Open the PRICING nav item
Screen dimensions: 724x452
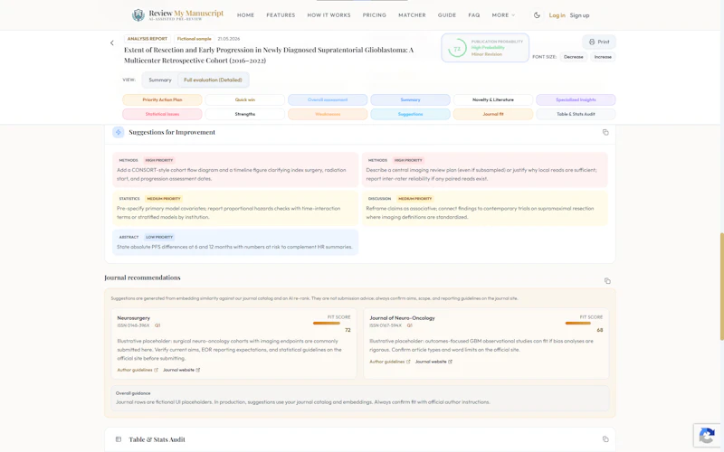(374, 15)
